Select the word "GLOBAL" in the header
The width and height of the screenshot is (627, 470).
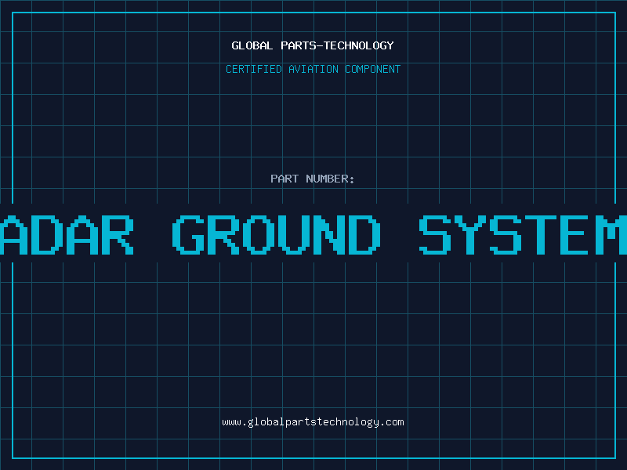point(252,45)
